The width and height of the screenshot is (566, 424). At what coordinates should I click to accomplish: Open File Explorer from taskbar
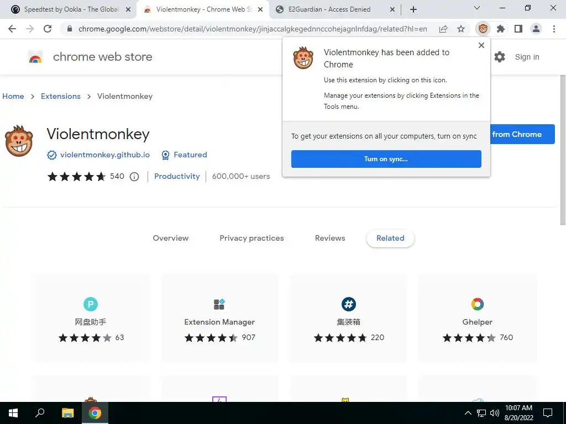coord(67,413)
